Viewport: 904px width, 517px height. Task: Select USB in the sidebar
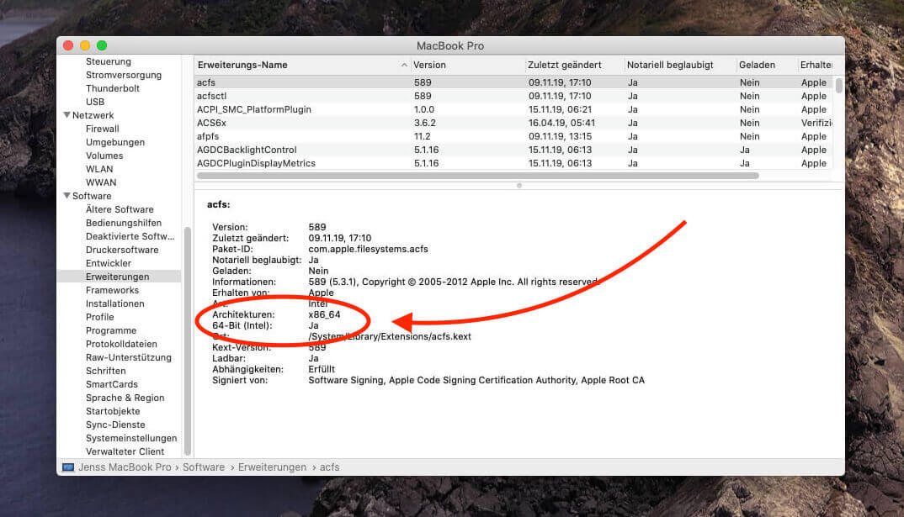tap(95, 102)
